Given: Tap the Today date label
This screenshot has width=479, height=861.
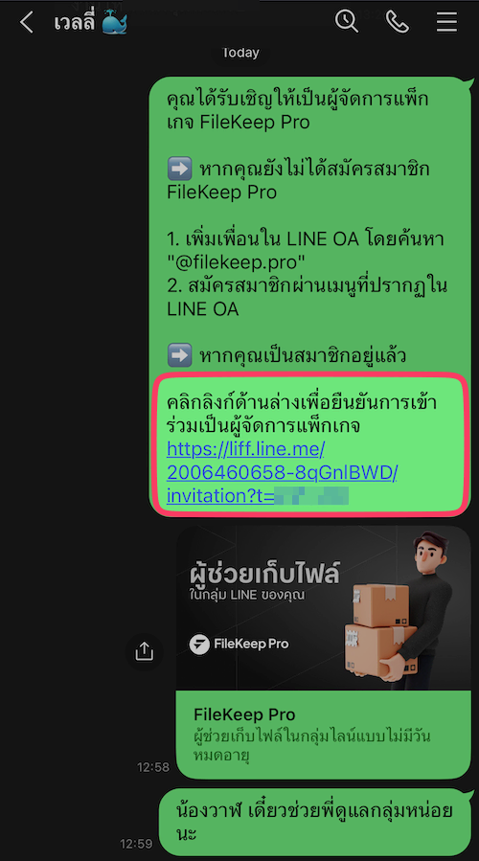Looking at the screenshot, I should pos(240,53).
